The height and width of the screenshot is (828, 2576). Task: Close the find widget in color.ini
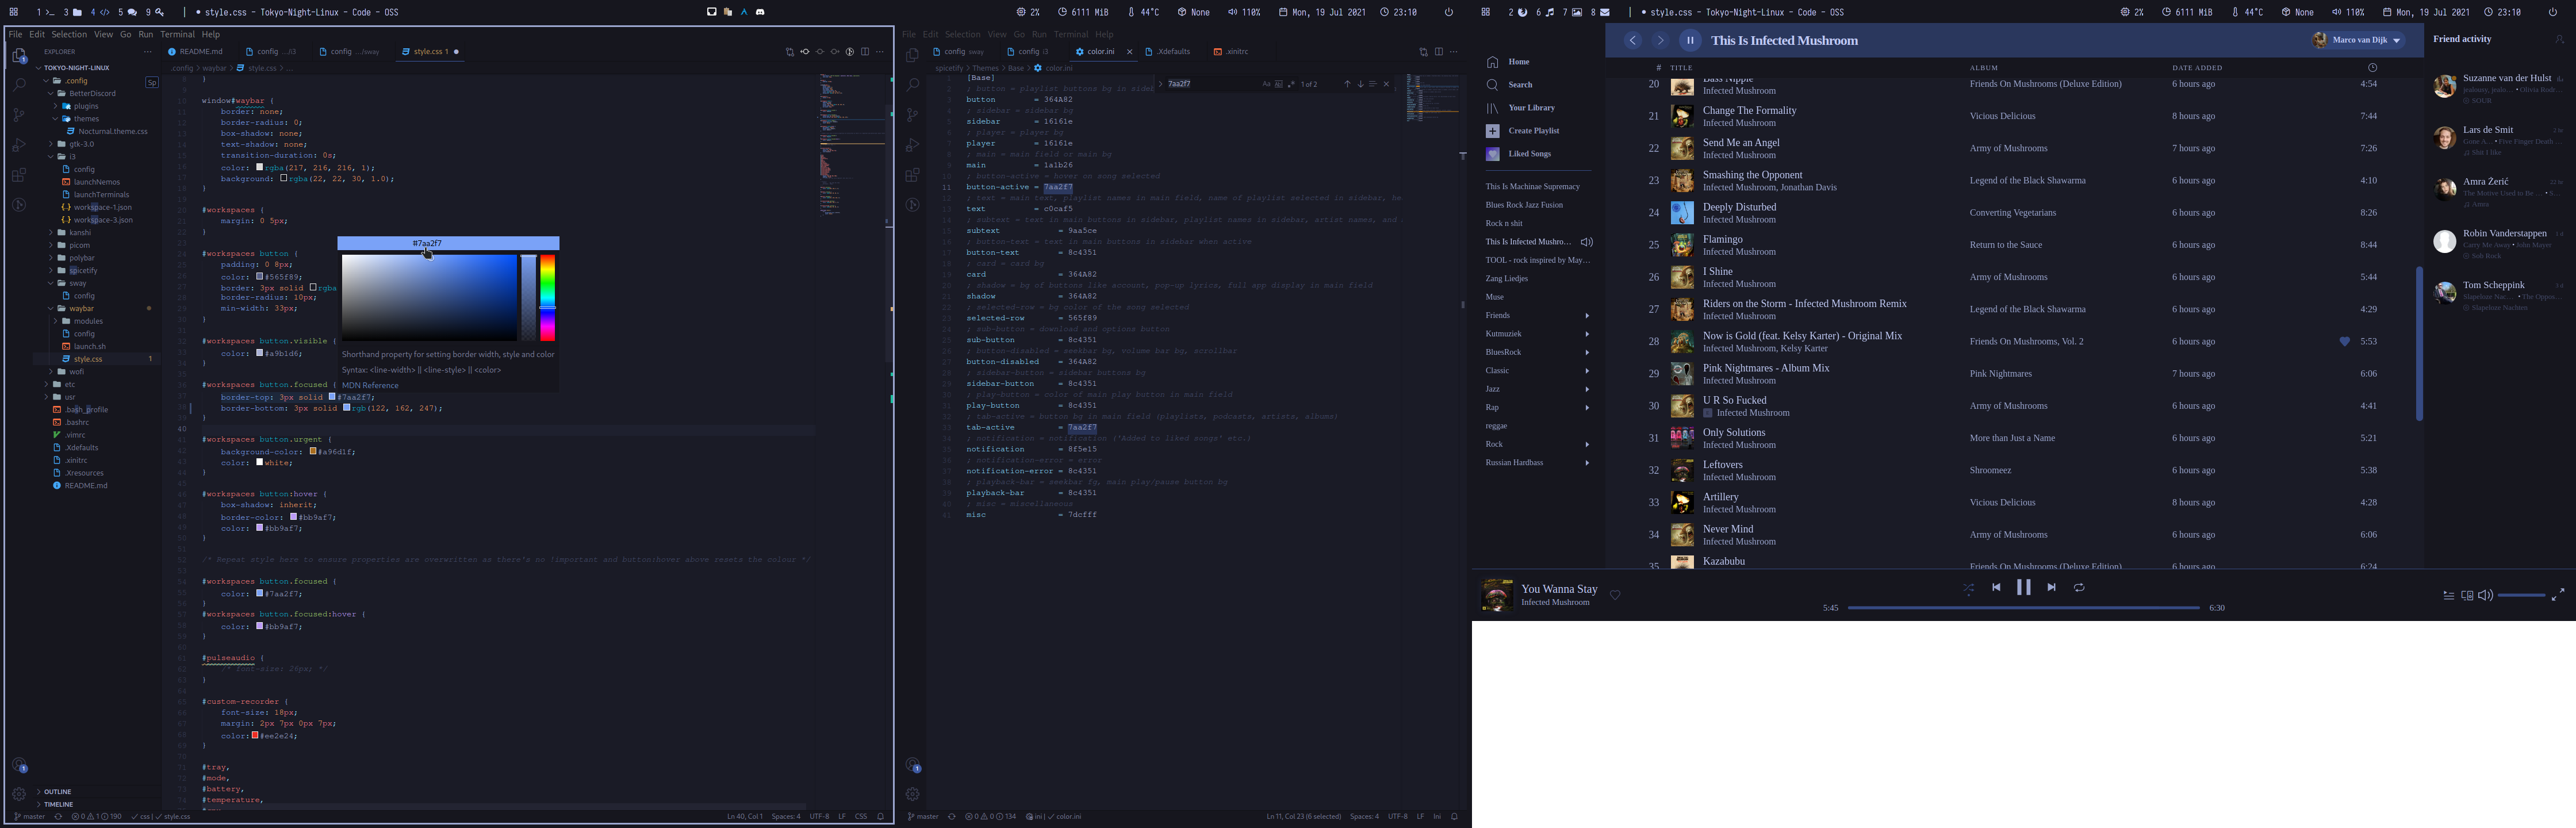pyautogui.click(x=1386, y=84)
